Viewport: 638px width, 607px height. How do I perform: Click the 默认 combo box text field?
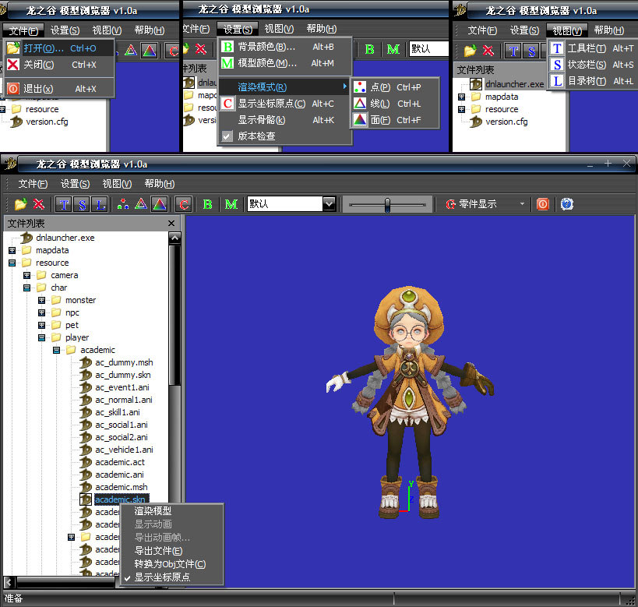pyautogui.click(x=285, y=203)
